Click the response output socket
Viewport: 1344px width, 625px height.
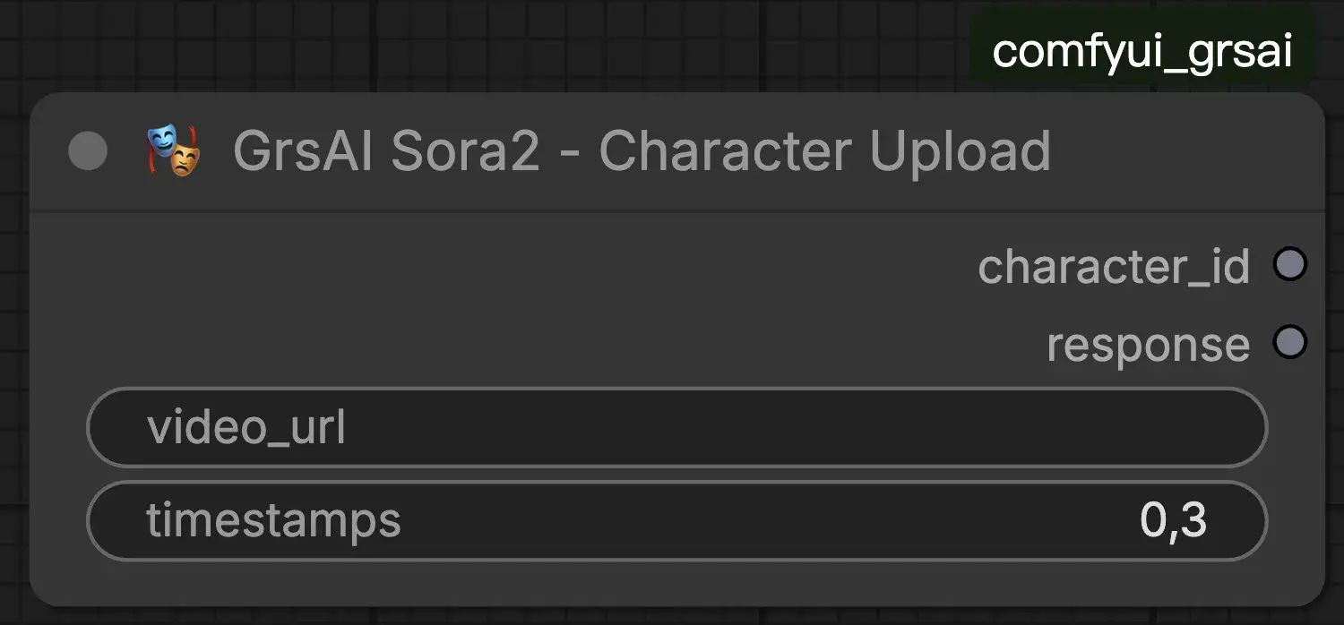point(1290,343)
